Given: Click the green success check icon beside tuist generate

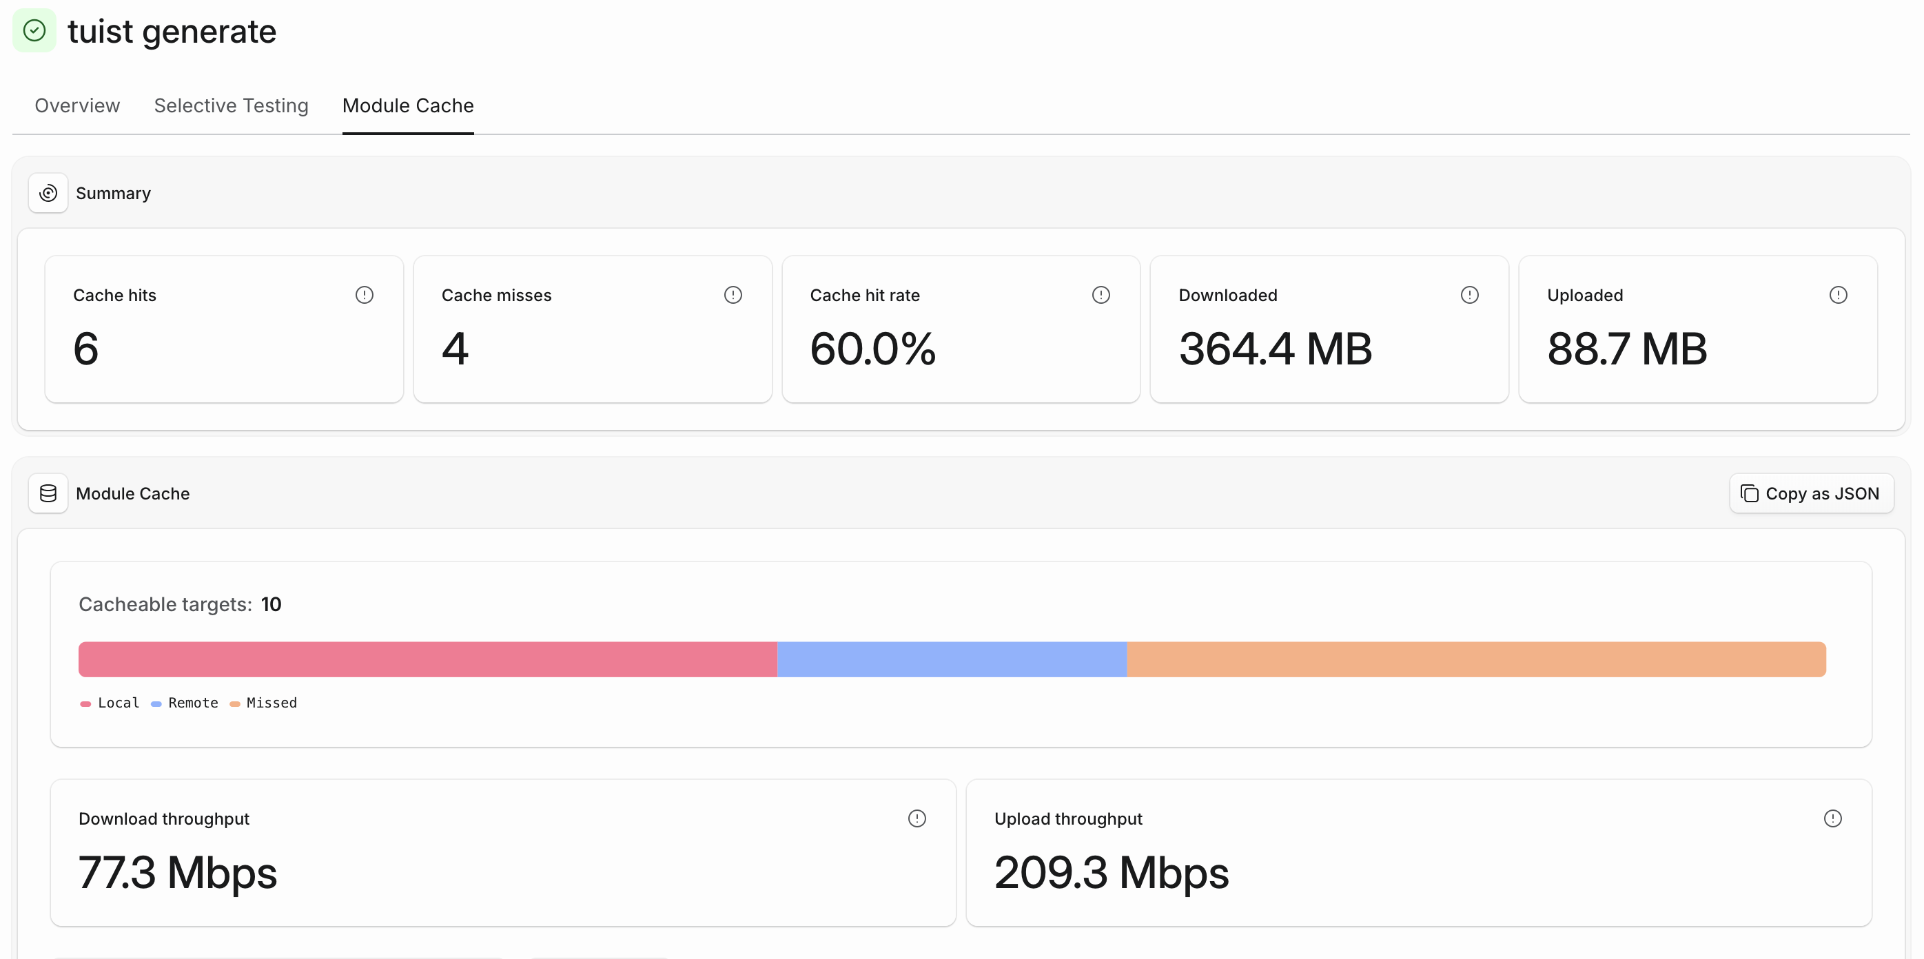Looking at the screenshot, I should point(34,30).
